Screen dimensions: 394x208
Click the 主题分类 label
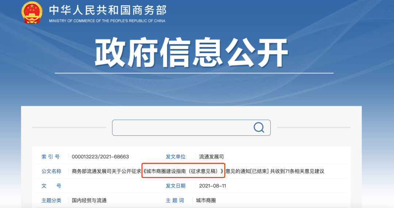[51, 200]
